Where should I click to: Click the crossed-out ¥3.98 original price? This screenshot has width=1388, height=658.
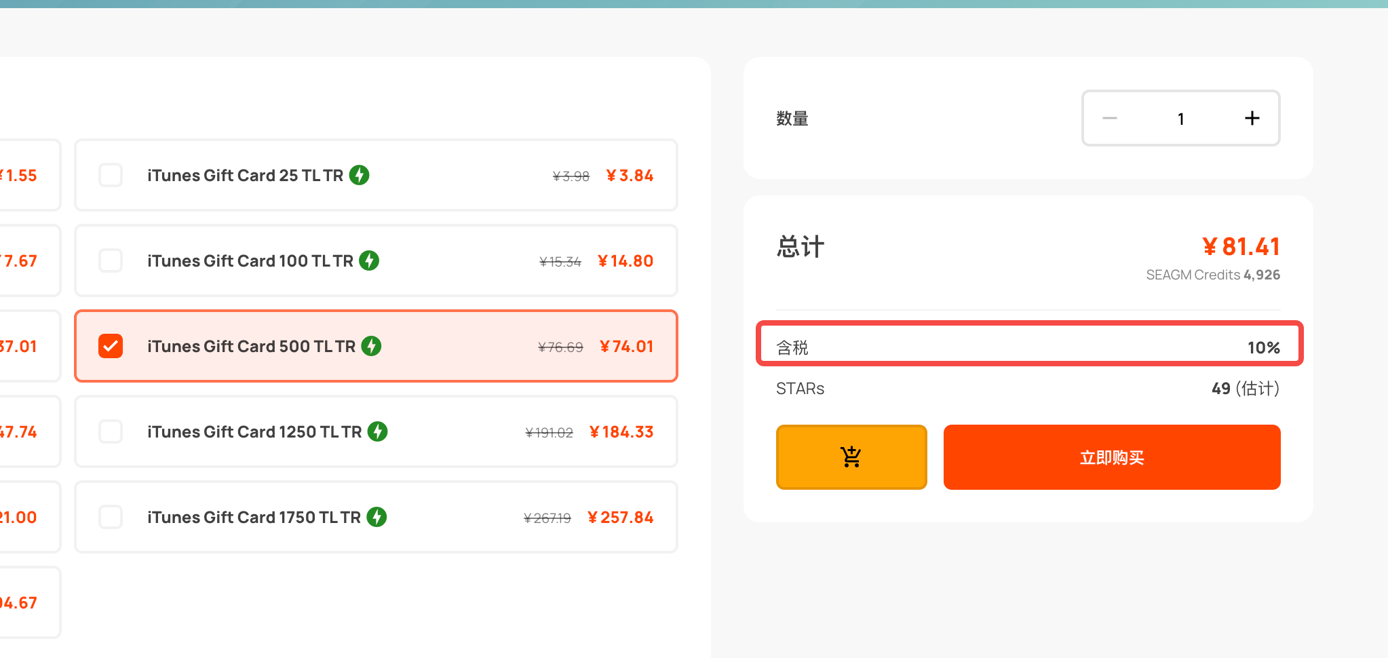pos(571,176)
